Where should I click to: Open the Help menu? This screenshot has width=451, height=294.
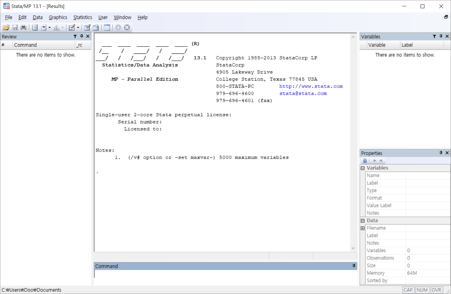tap(142, 17)
